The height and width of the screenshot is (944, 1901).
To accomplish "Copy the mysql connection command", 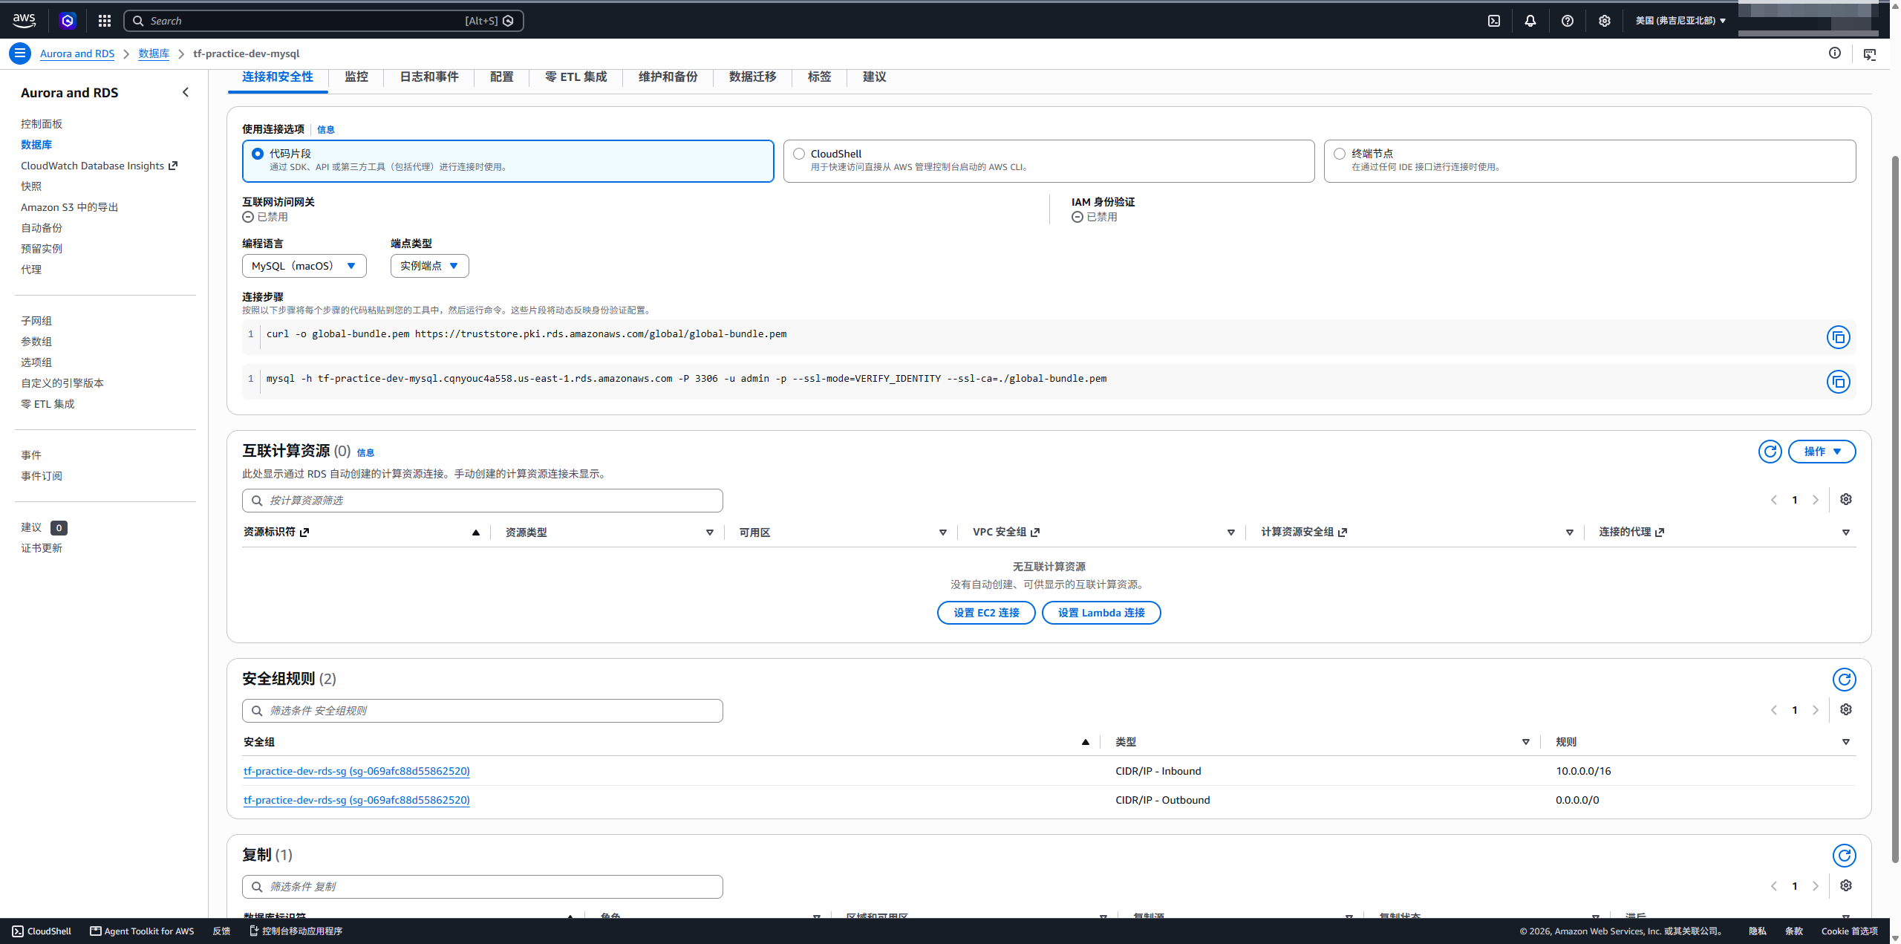I will point(1839,382).
